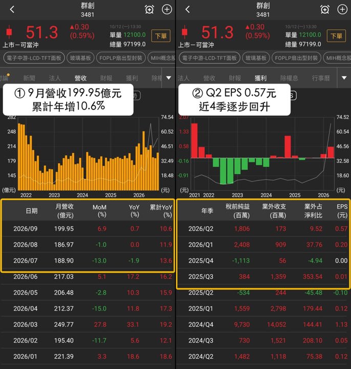The image size is (351, 369).
Task: Select the 2025/Q4 earnings row
Action: pos(264,260)
